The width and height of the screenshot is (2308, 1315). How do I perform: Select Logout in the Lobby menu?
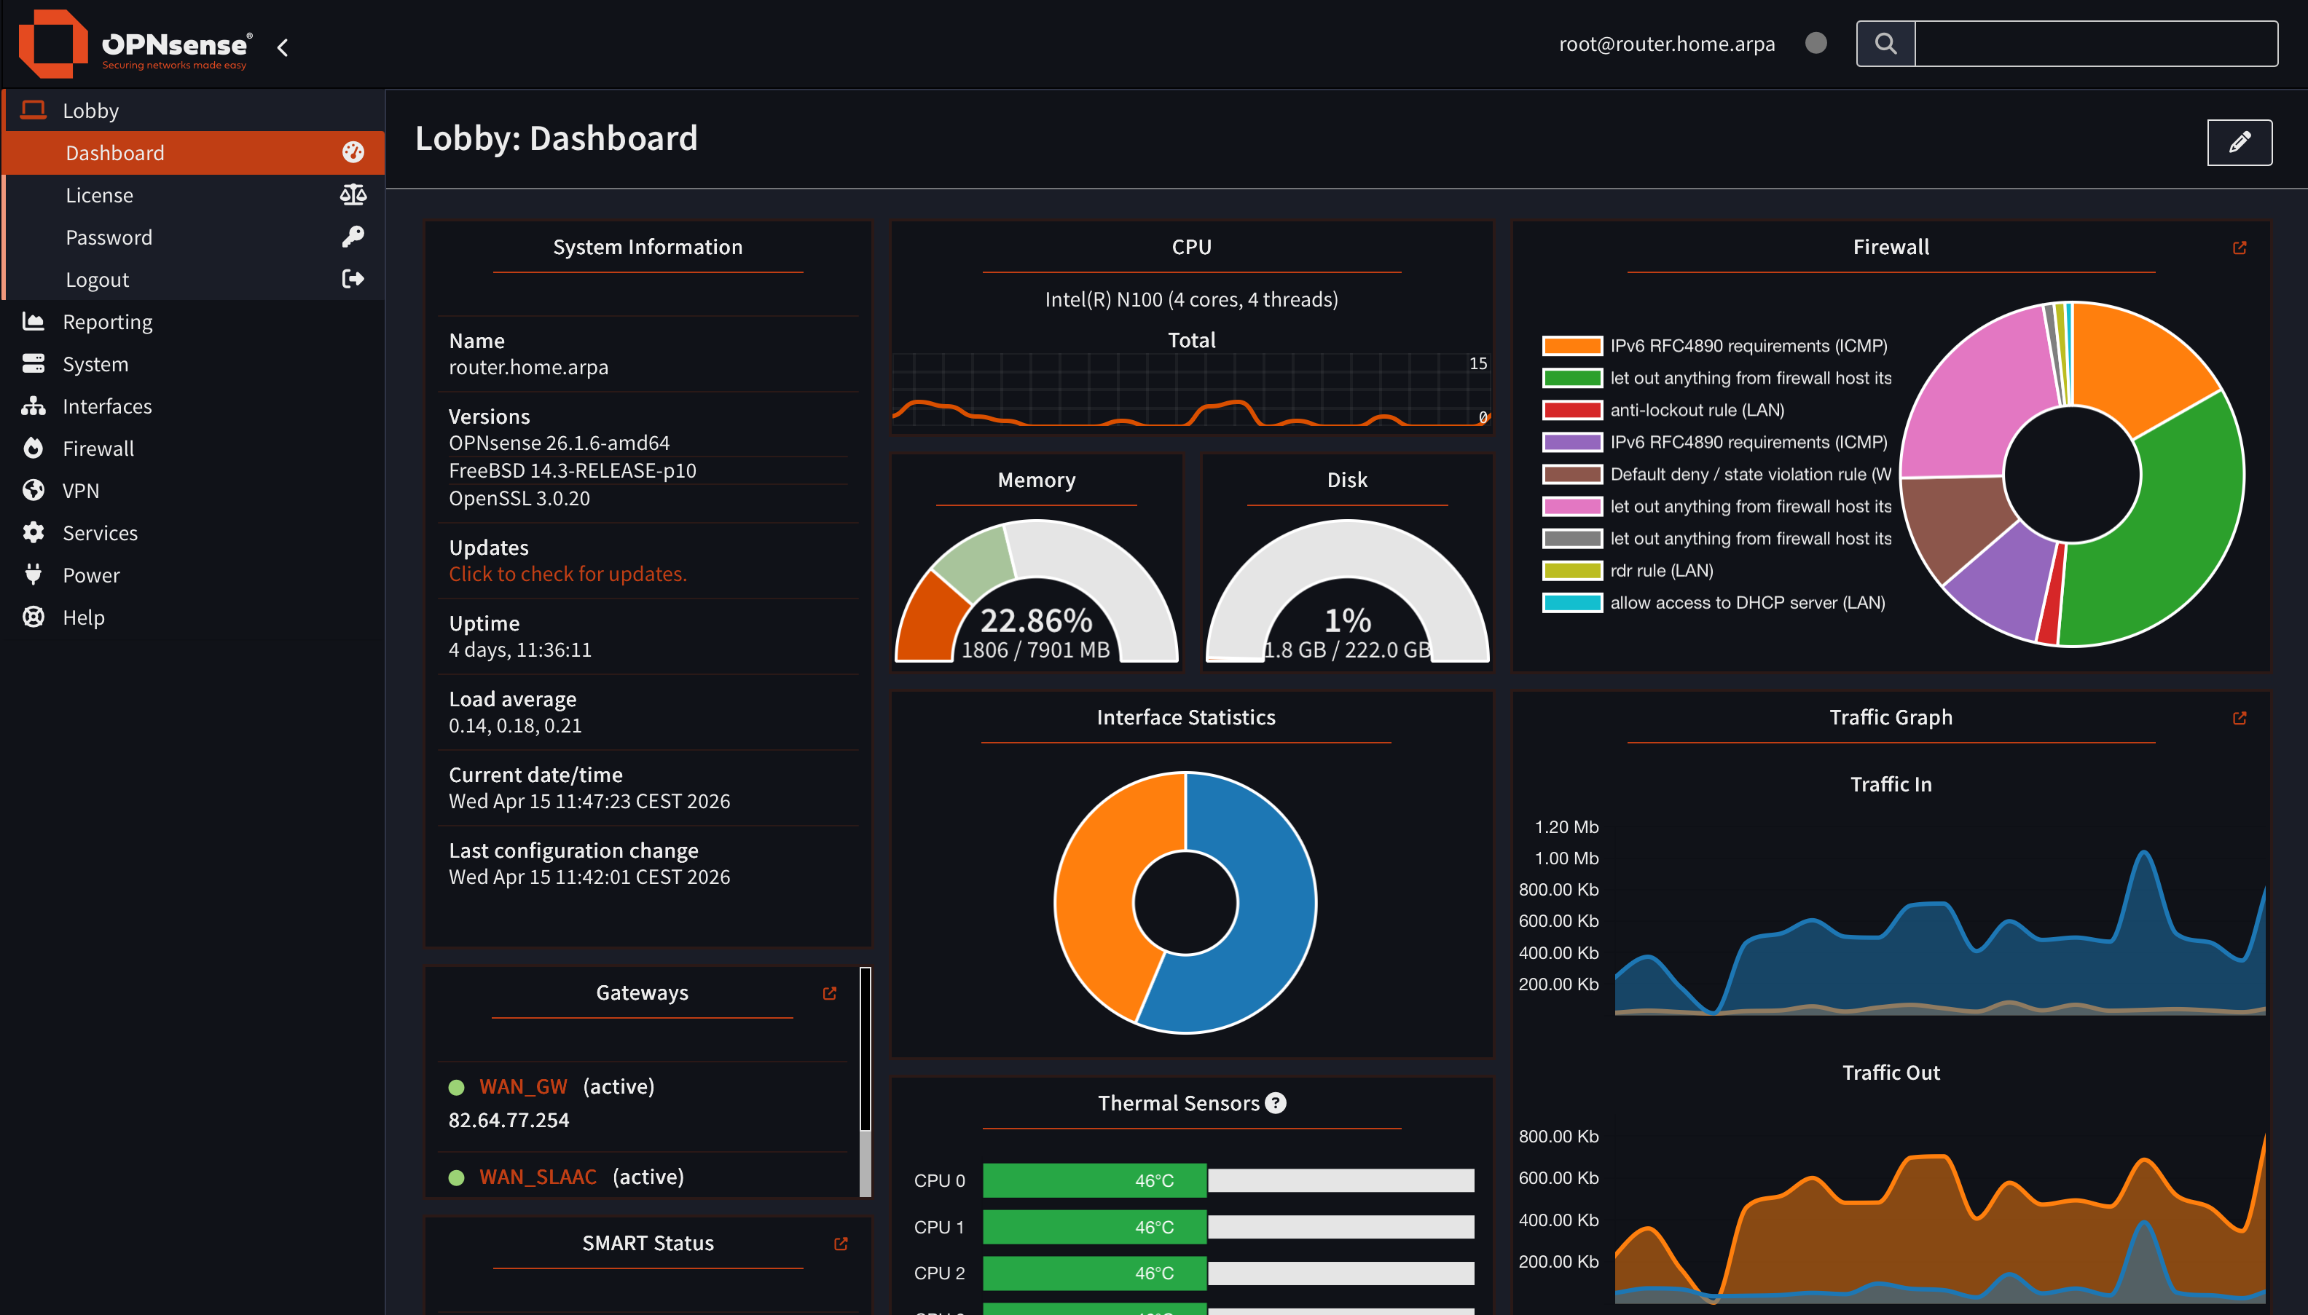click(x=98, y=280)
